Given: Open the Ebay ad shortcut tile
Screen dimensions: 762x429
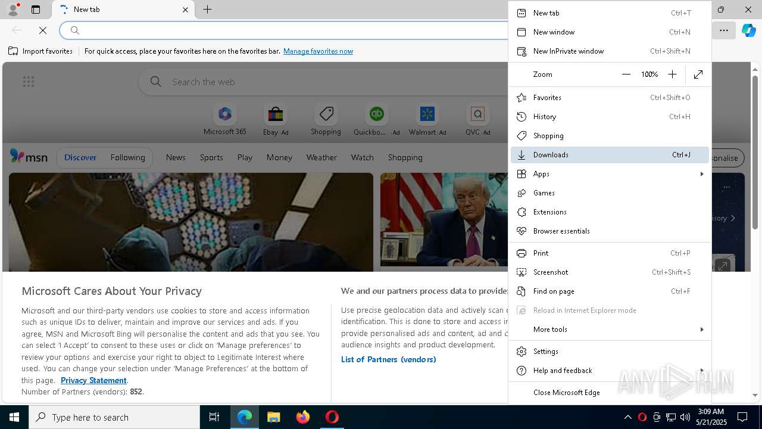Looking at the screenshot, I should coord(276,120).
